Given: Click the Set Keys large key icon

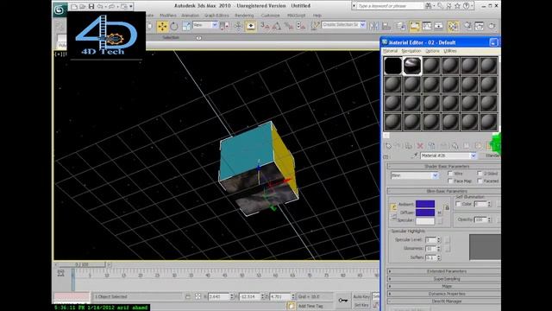Looking at the screenshot, I should 342,300.
